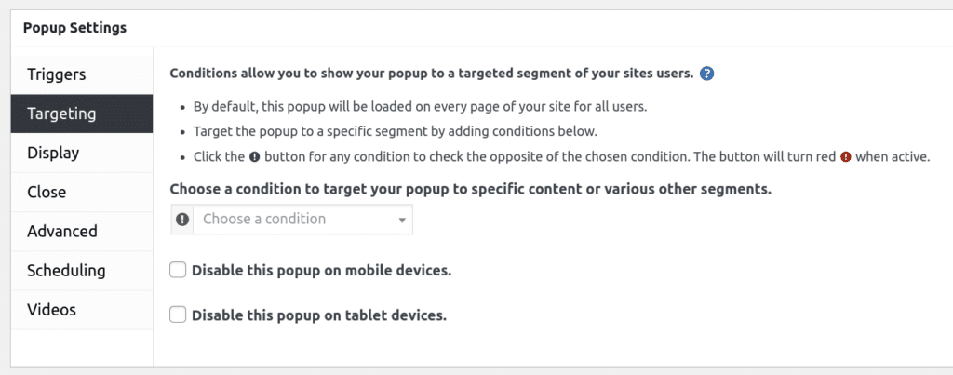
Task: Check Disable this popup on tablet devices
Action: [178, 315]
